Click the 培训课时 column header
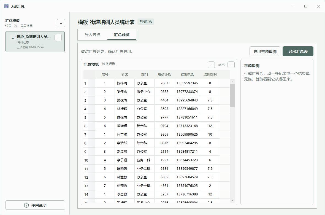The width and height of the screenshot is (325, 215). tap(210, 75)
